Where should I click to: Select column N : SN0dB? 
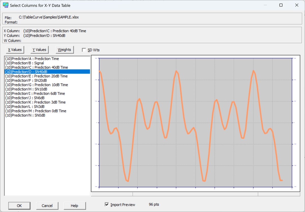[x=47, y=115]
